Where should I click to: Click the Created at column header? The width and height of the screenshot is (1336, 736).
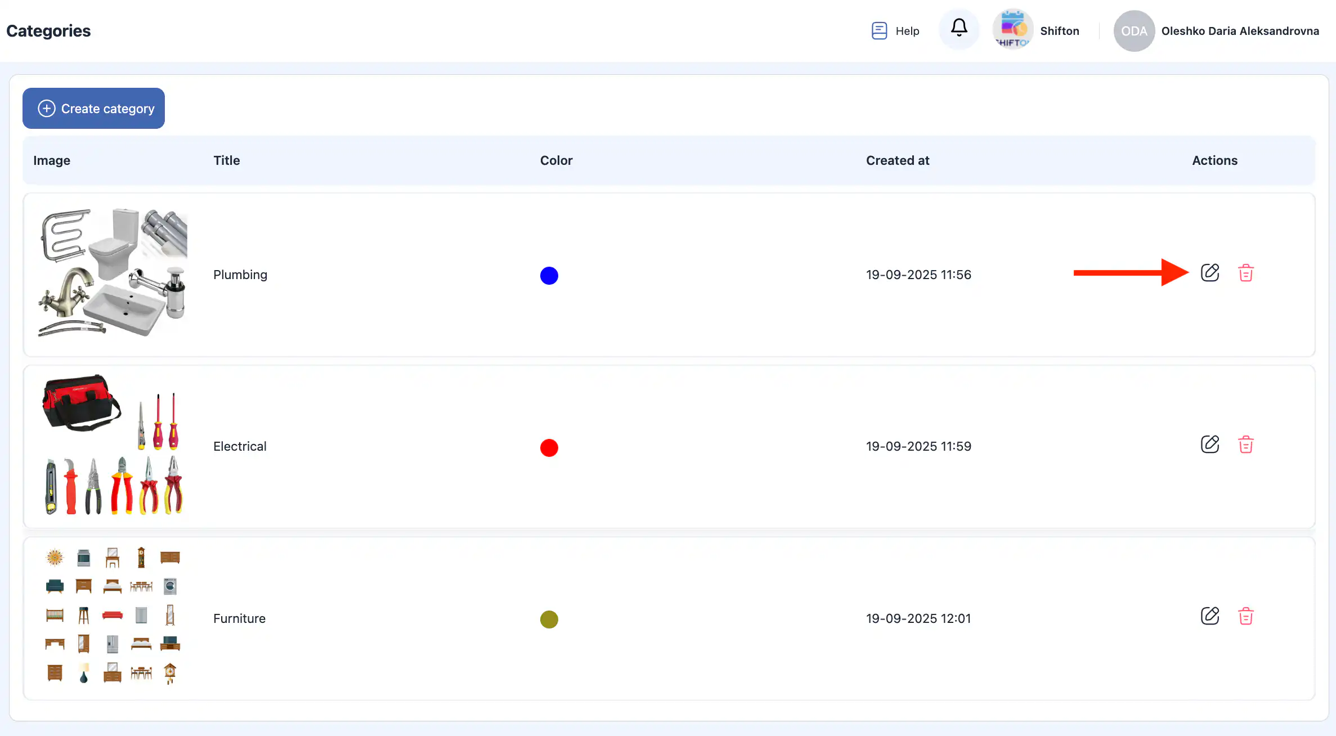[x=897, y=160]
